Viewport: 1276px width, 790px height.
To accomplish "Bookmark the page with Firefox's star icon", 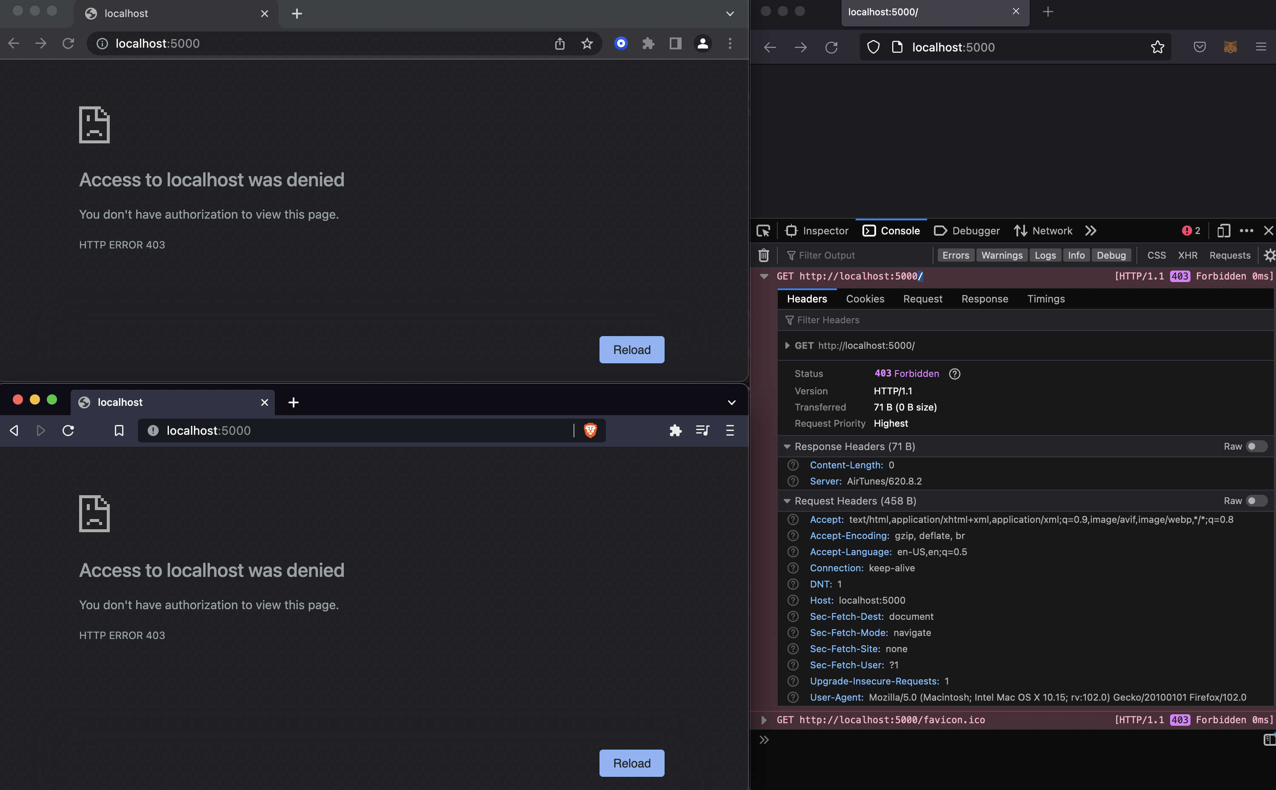I will point(1157,47).
